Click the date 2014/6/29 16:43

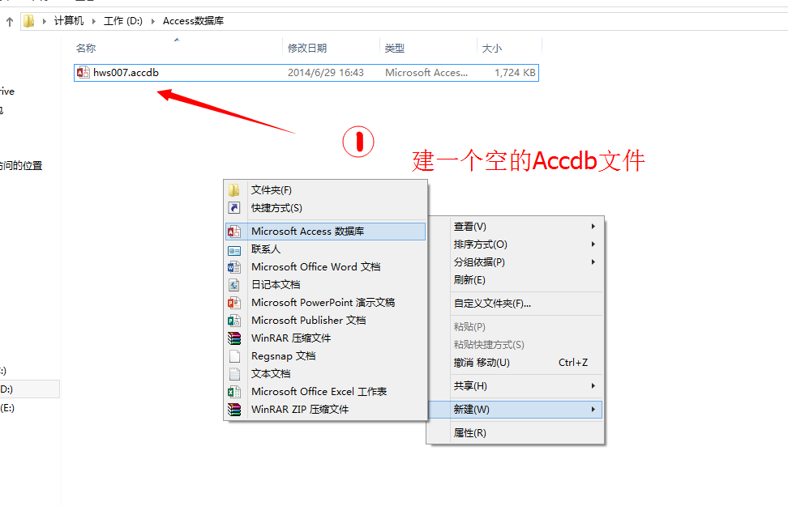326,73
